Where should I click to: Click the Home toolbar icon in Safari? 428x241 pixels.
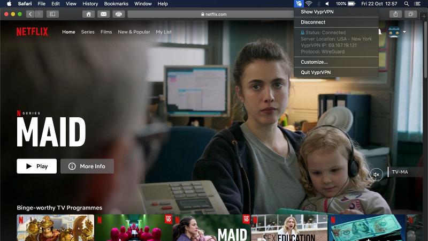coord(88,14)
